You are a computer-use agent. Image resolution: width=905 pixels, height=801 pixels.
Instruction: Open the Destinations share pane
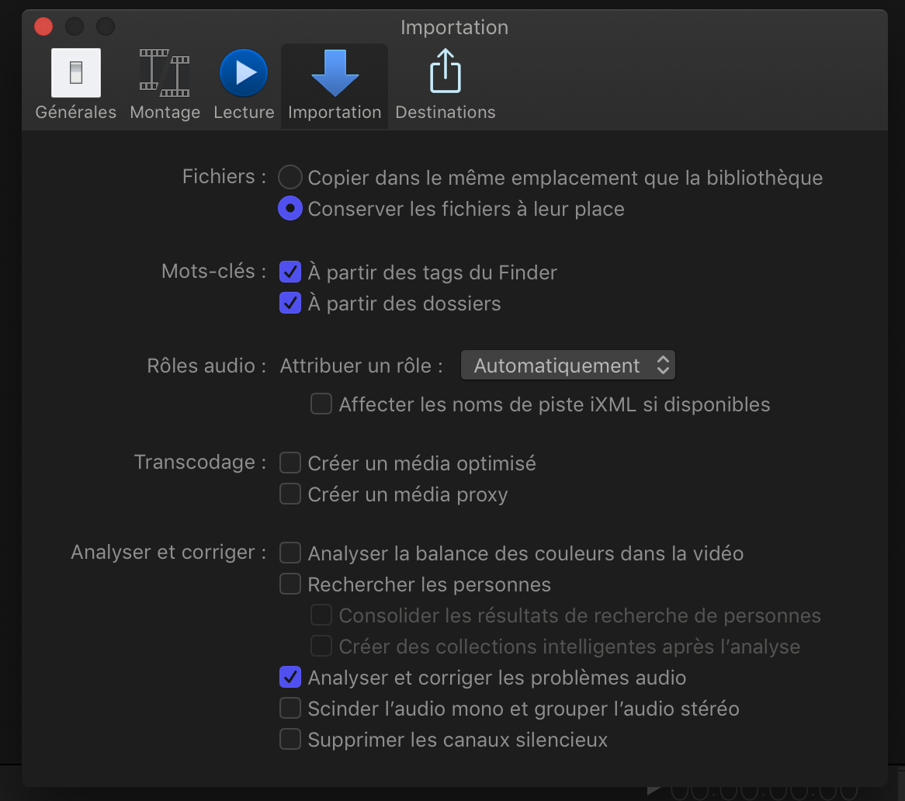(445, 85)
